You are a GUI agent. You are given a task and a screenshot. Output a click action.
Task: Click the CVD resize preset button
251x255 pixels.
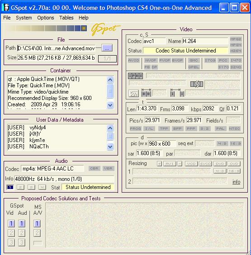coord(234,164)
